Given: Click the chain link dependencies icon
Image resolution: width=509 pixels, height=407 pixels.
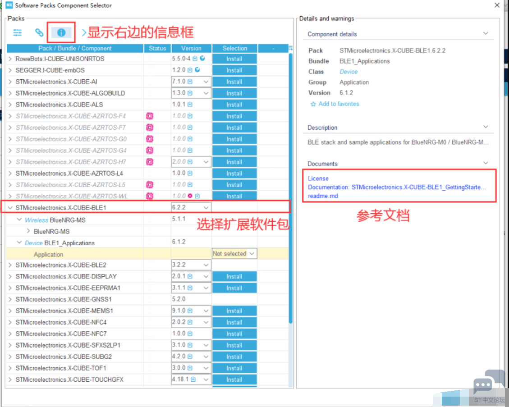Looking at the screenshot, I should [39, 32].
